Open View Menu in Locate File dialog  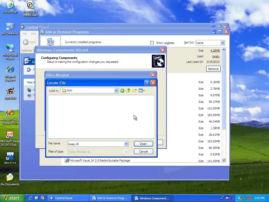click(141, 90)
